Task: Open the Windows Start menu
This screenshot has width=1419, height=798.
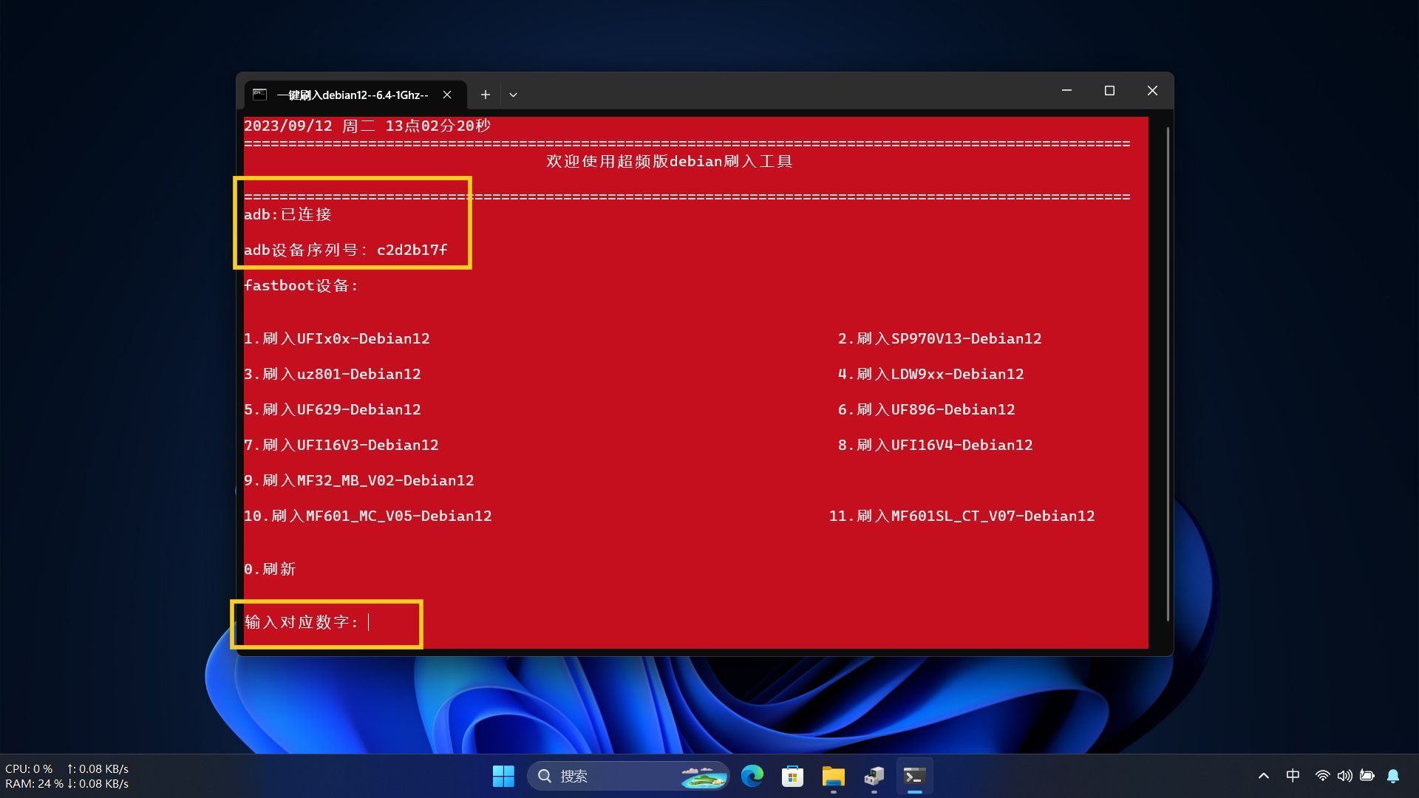Action: (503, 776)
